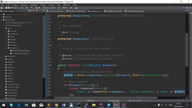The width and height of the screenshot is (192, 108).
Task: Open the Project menu
Action: 51,5
